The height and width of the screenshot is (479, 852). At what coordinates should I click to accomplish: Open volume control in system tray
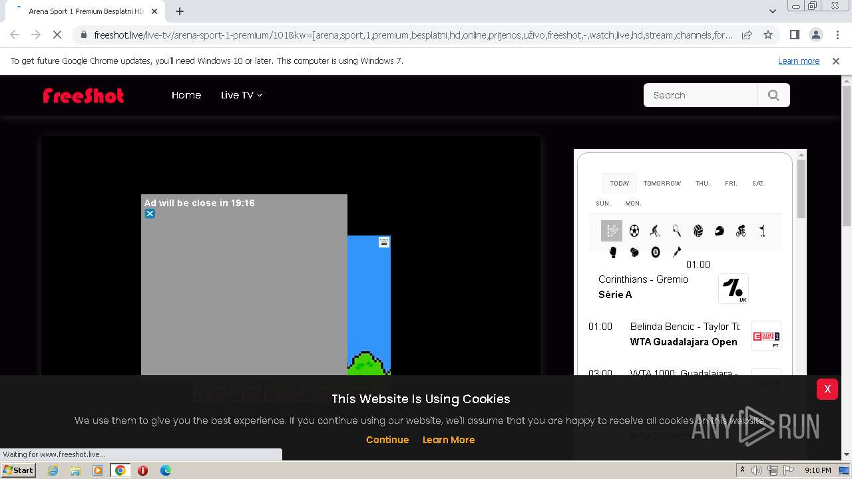click(x=757, y=470)
